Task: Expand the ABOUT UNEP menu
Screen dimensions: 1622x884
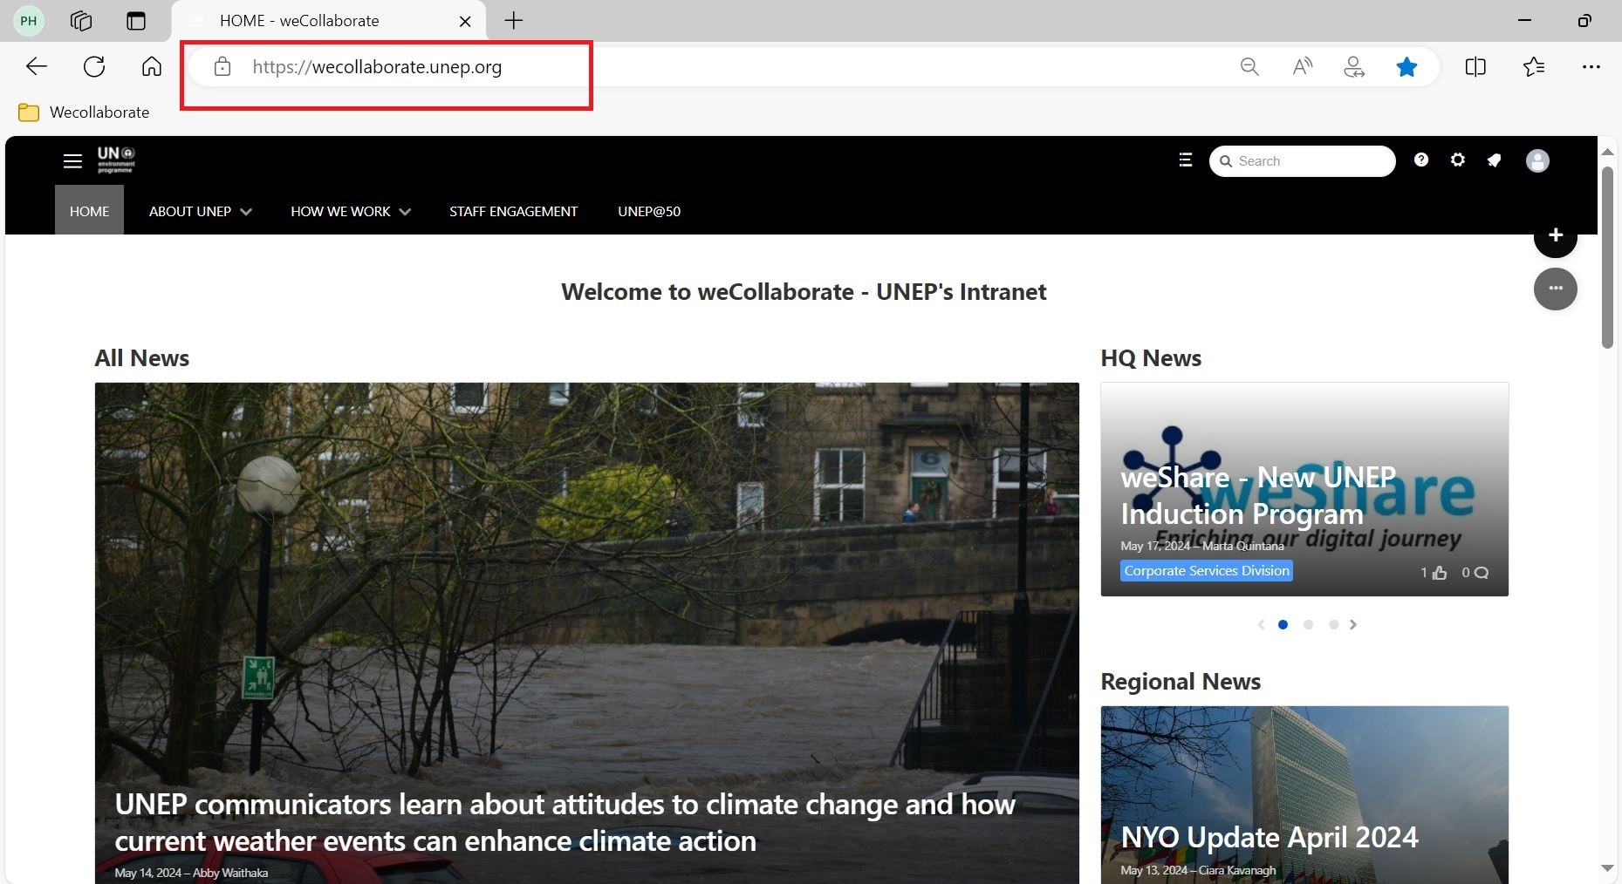Action: click(x=200, y=211)
